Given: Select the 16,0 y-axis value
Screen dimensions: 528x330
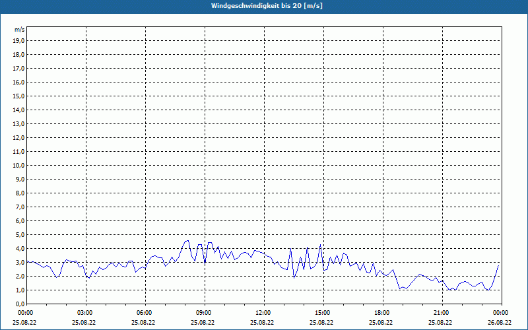Looking at the screenshot, I should point(18,82).
